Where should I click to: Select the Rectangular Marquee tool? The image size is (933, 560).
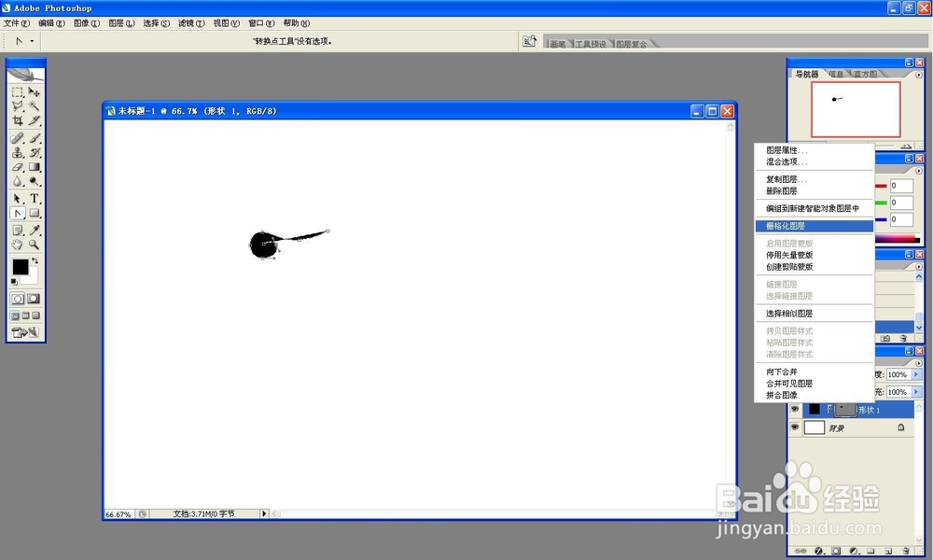point(17,92)
